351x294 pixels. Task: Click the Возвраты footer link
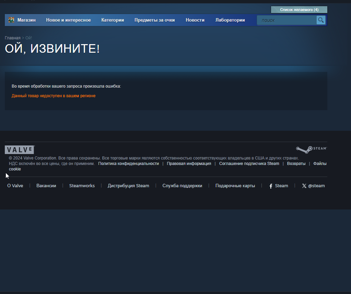(x=296, y=164)
